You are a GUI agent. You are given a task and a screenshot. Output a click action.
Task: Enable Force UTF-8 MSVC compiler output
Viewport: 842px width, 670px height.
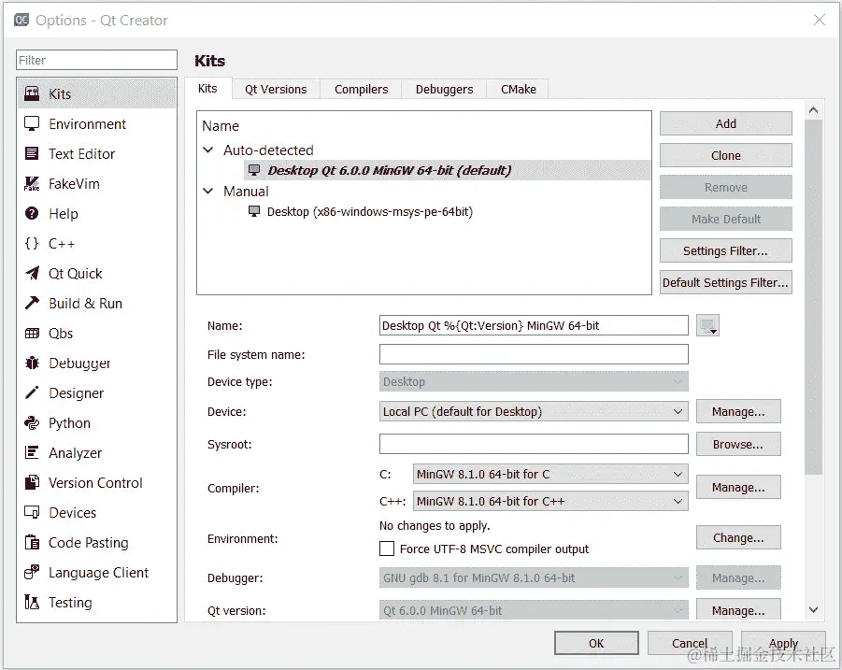click(x=387, y=549)
